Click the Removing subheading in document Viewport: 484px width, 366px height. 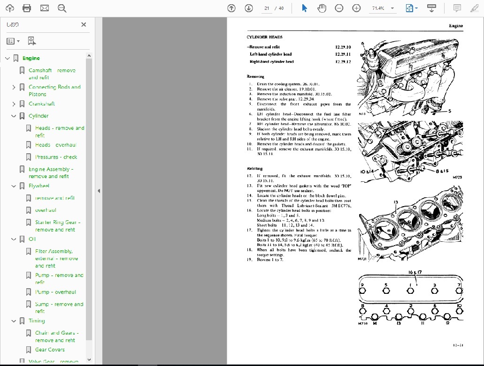[255, 76]
